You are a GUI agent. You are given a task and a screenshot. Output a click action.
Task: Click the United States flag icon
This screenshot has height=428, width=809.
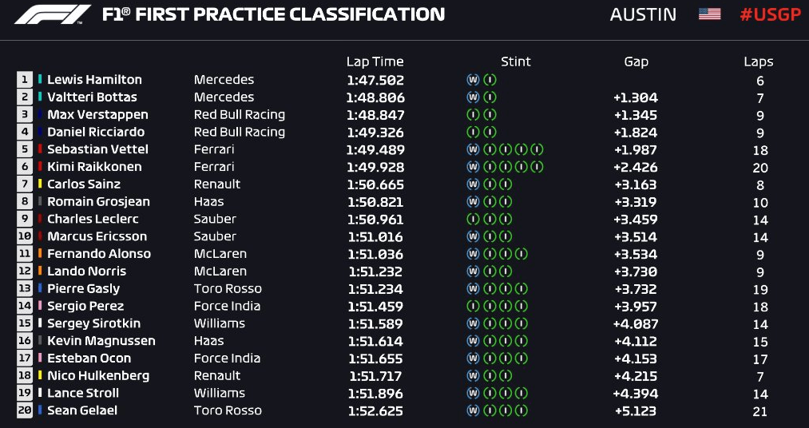click(709, 14)
